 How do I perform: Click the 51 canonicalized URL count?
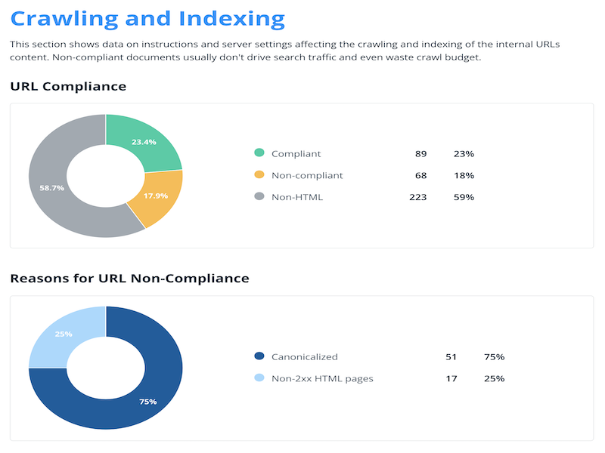click(x=451, y=356)
